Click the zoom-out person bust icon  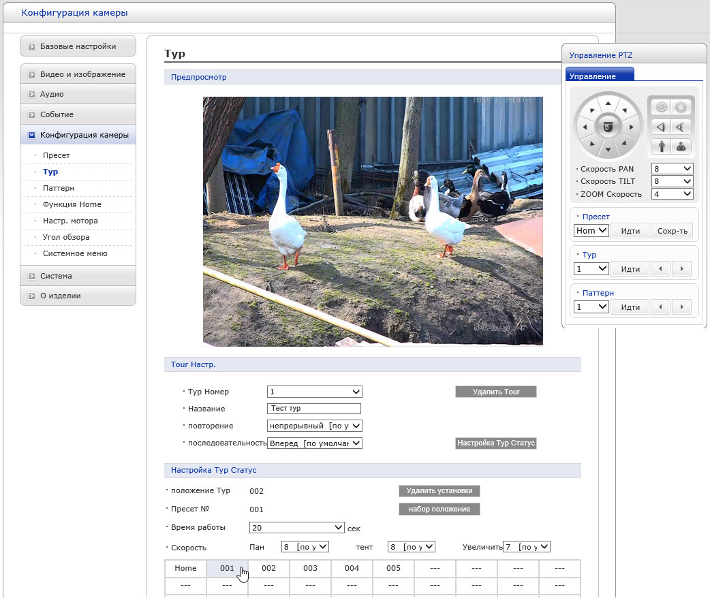pos(680,146)
